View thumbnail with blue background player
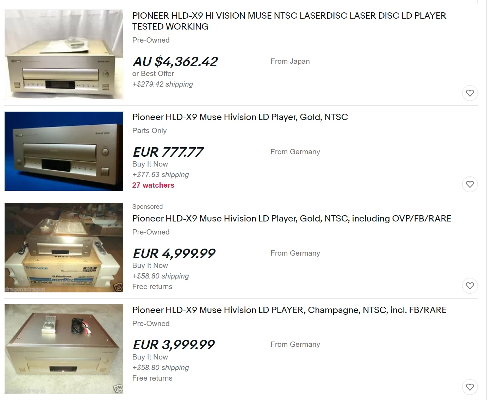Viewport: 492px width, 400px height. point(64,151)
